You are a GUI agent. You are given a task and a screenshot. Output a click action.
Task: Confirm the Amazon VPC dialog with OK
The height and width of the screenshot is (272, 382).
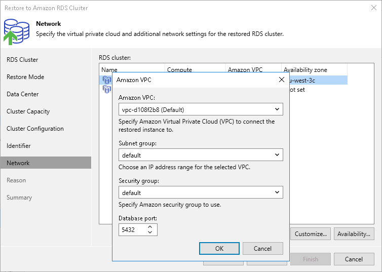pyautogui.click(x=219, y=249)
